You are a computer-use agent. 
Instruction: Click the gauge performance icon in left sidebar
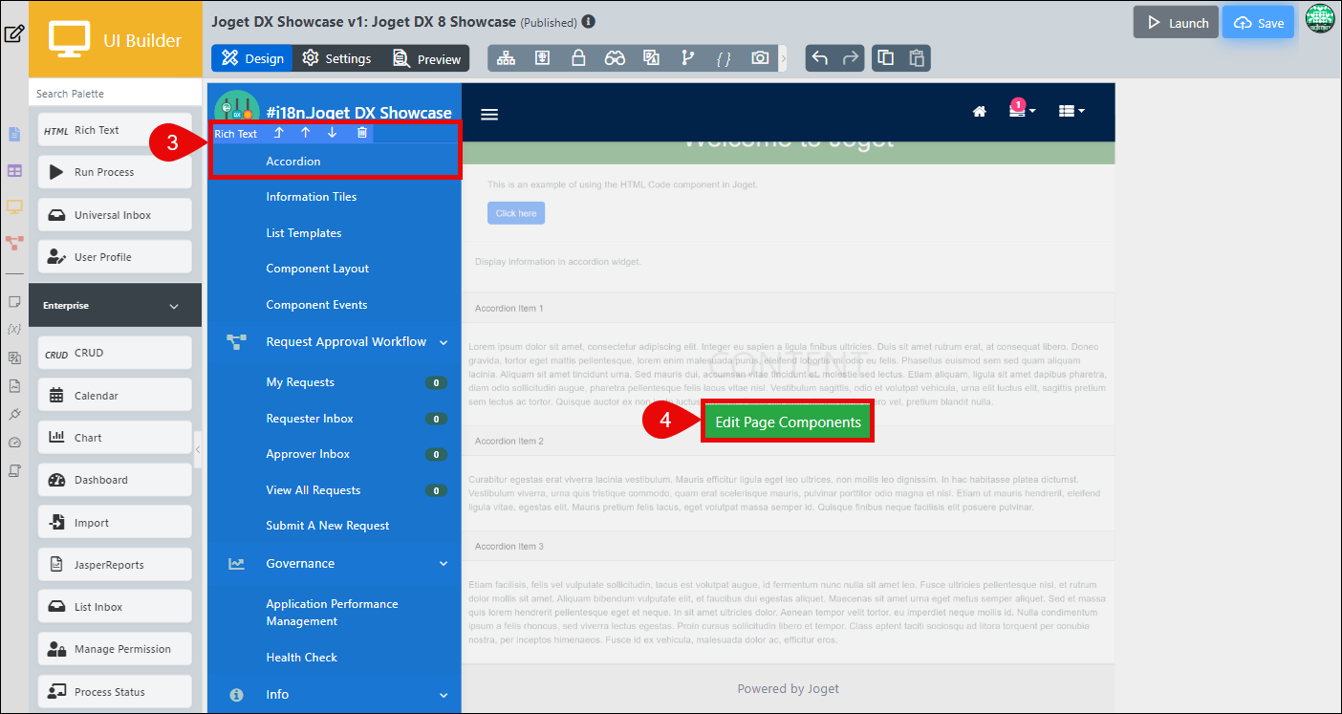14,443
